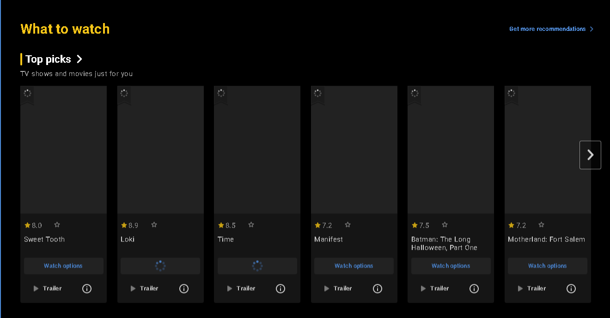Viewport: 610px width, 318px height.
Task: Open Watch options for Manifest
Action: pos(354,266)
